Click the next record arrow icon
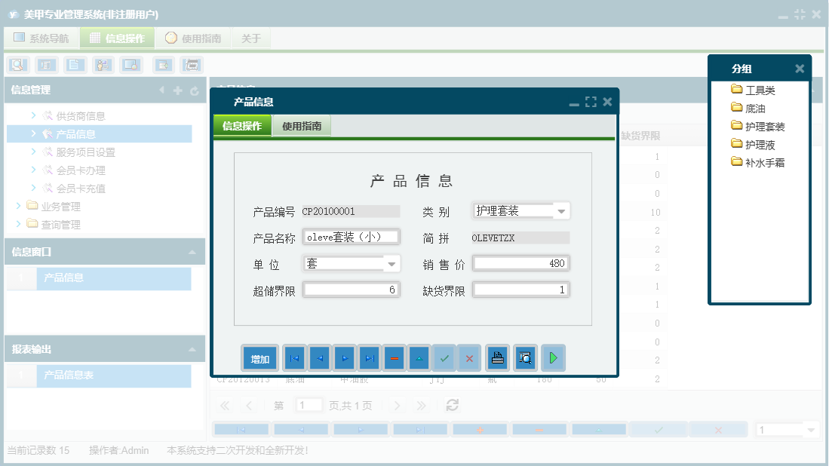 pyautogui.click(x=345, y=357)
